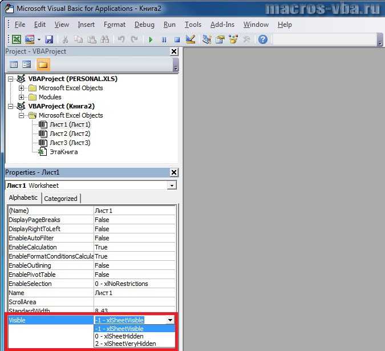Select VBAProject (PERSONAL.XLS) in tree
Screen dimensions: 385x351
[72, 79]
